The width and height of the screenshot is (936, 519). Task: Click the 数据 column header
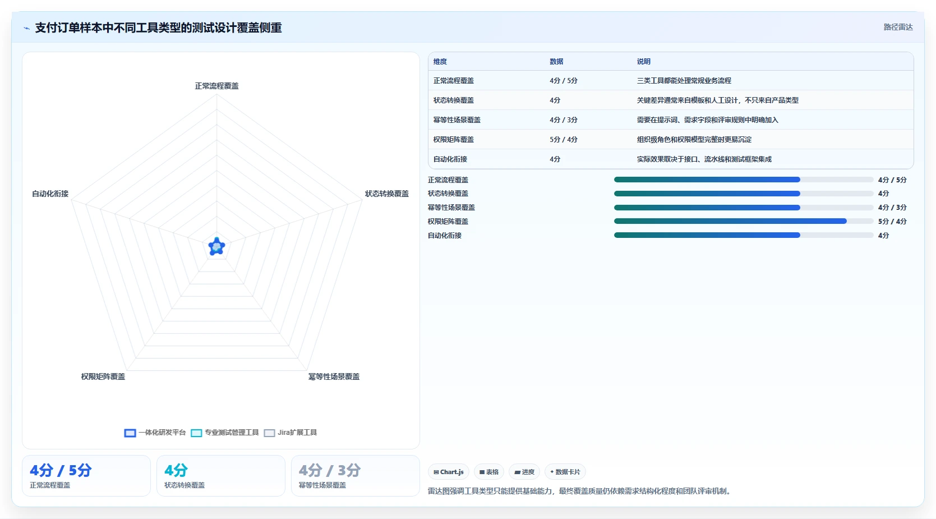pyautogui.click(x=556, y=62)
